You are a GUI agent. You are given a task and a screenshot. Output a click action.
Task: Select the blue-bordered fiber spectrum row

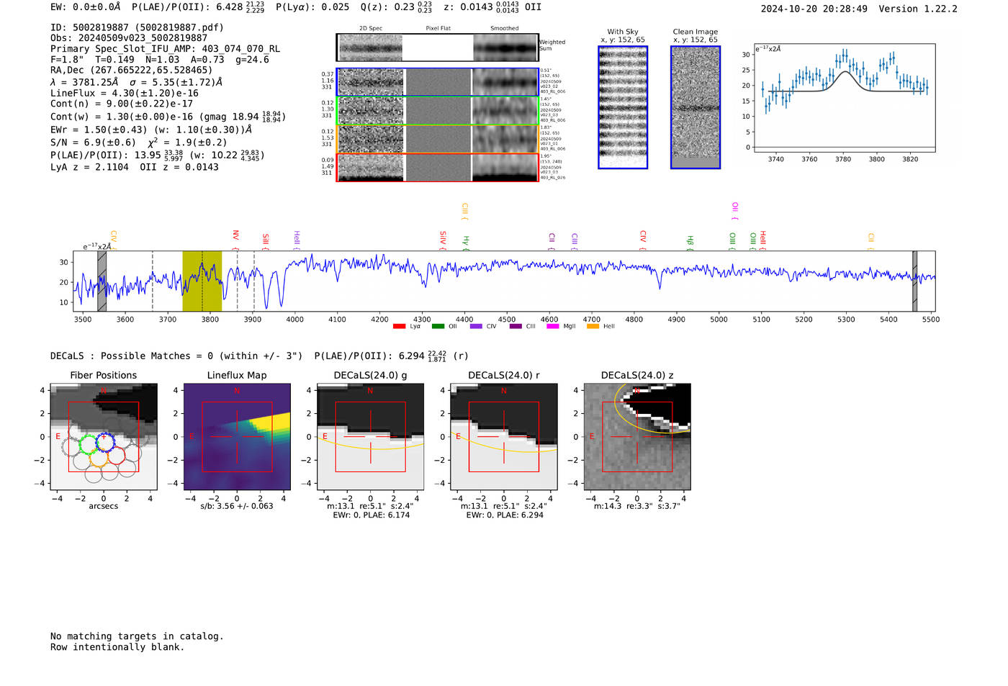(x=437, y=82)
